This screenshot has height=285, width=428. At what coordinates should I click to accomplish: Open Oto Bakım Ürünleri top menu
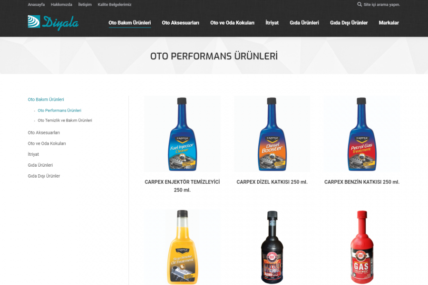coord(130,23)
